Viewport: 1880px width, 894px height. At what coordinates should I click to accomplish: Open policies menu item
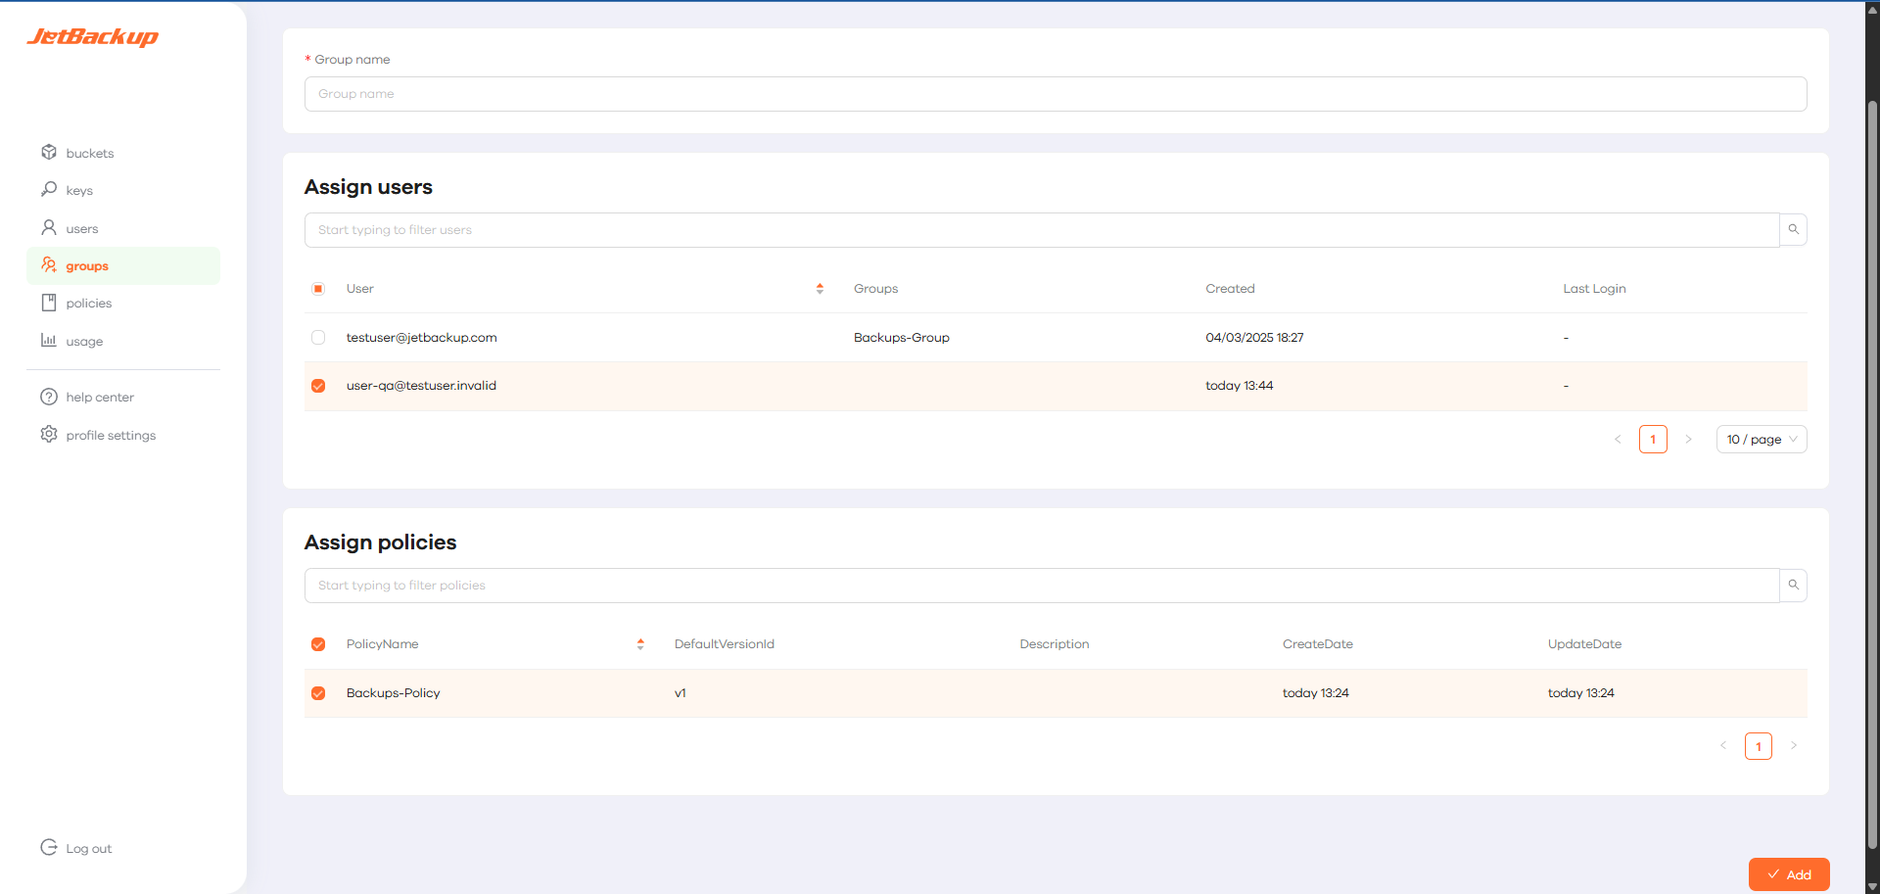tap(123, 304)
